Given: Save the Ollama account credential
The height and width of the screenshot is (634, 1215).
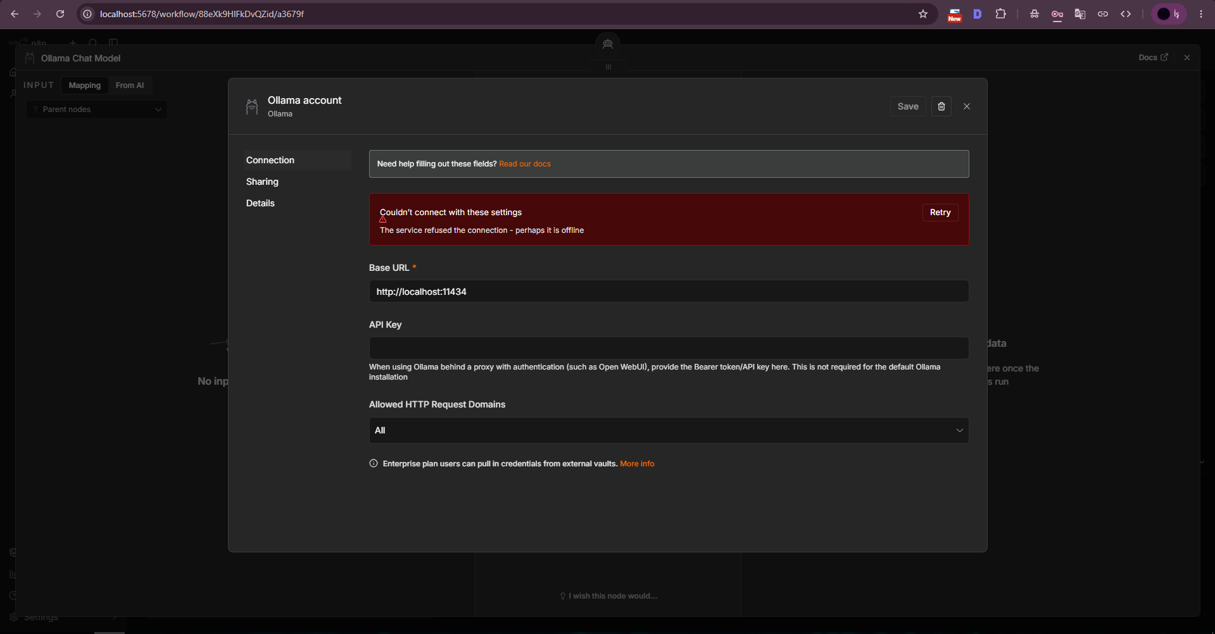Looking at the screenshot, I should [908, 106].
